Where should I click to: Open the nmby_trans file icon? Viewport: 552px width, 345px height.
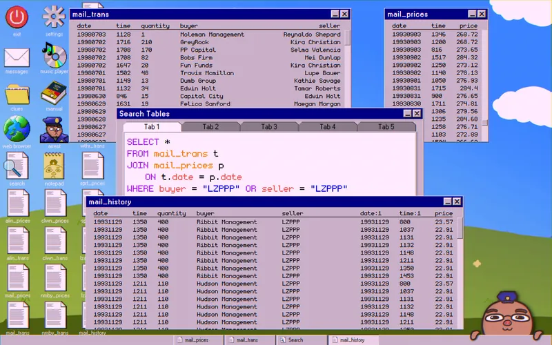tap(55, 315)
